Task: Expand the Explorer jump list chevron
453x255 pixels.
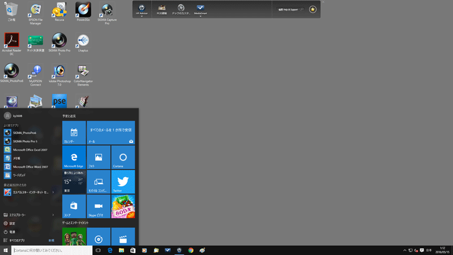Action: tap(53, 215)
